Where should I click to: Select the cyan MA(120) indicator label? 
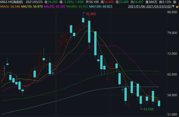(101, 7)
